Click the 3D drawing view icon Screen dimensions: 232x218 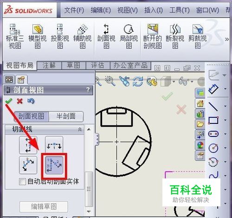152,82
